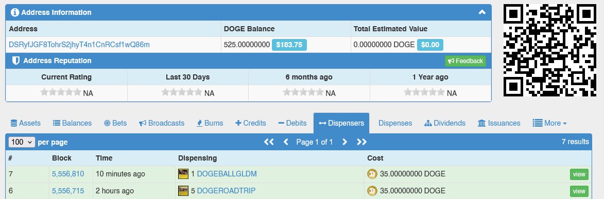Open the Feedback button
This screenshot has height=199, width=604.
click(x=465, y=61)
